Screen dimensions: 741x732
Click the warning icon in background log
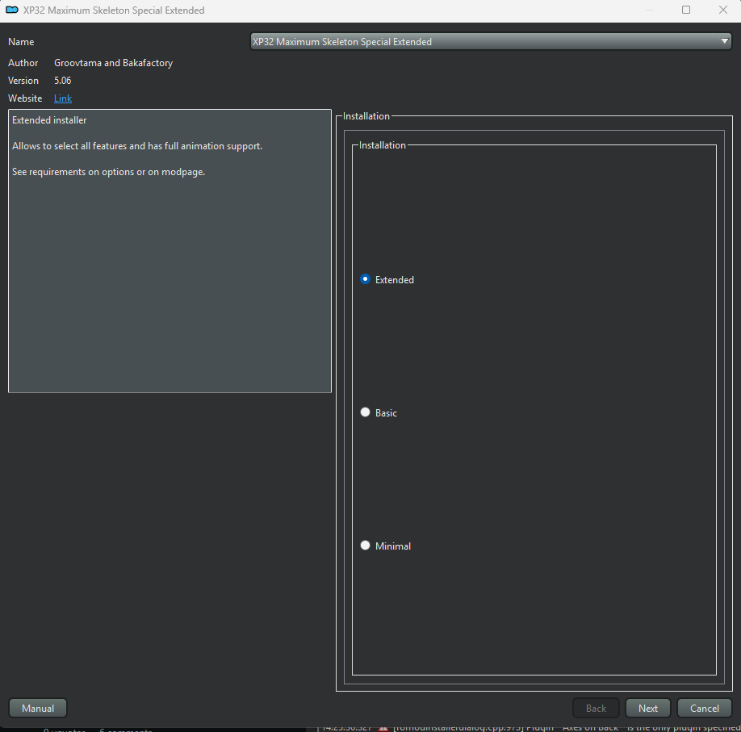pyautogui.click(x=383, y=729)
